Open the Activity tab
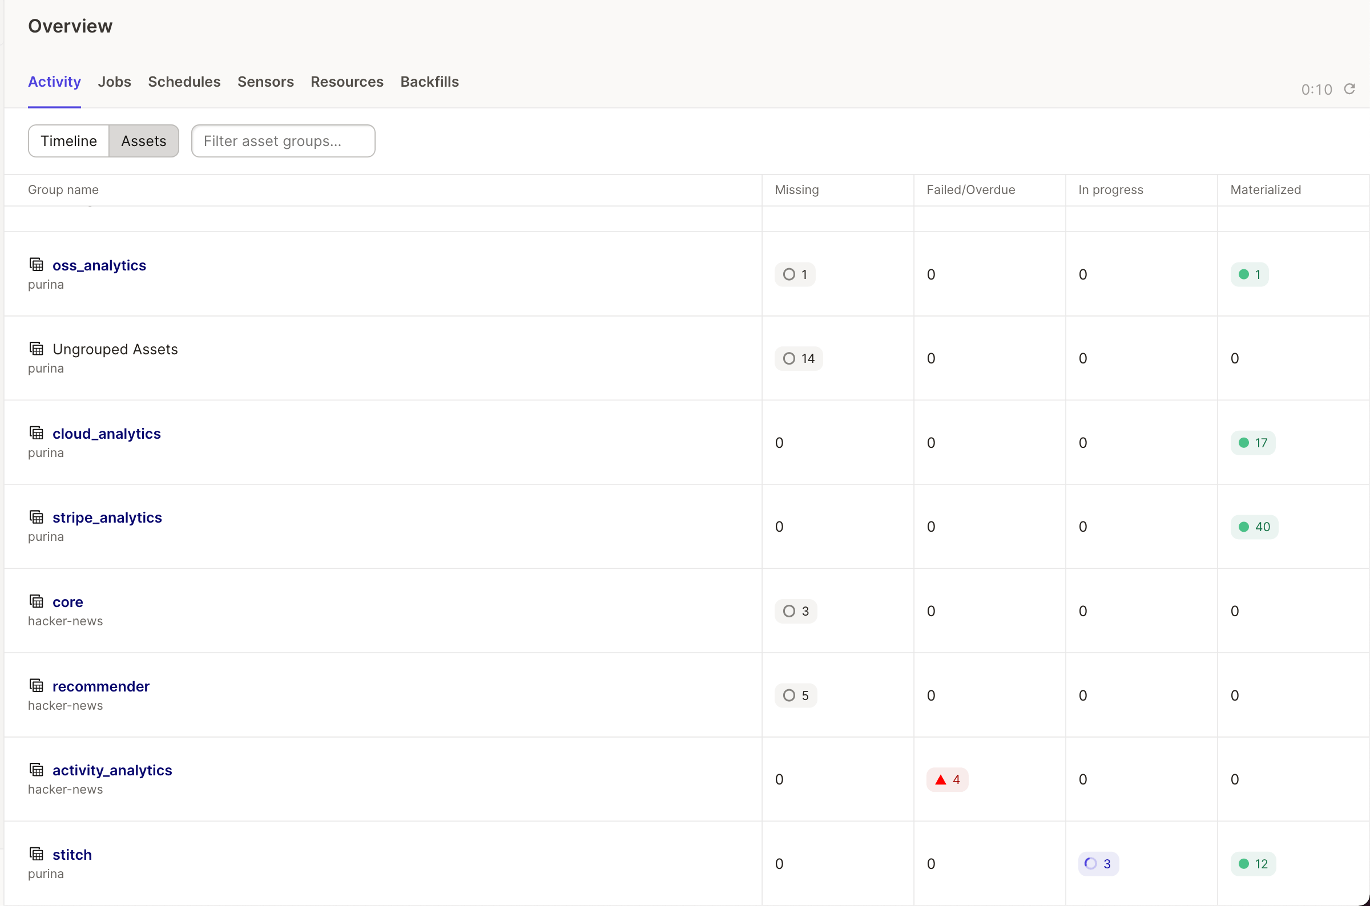Viewport: 1370px width, 906px height. pos(54,82)
